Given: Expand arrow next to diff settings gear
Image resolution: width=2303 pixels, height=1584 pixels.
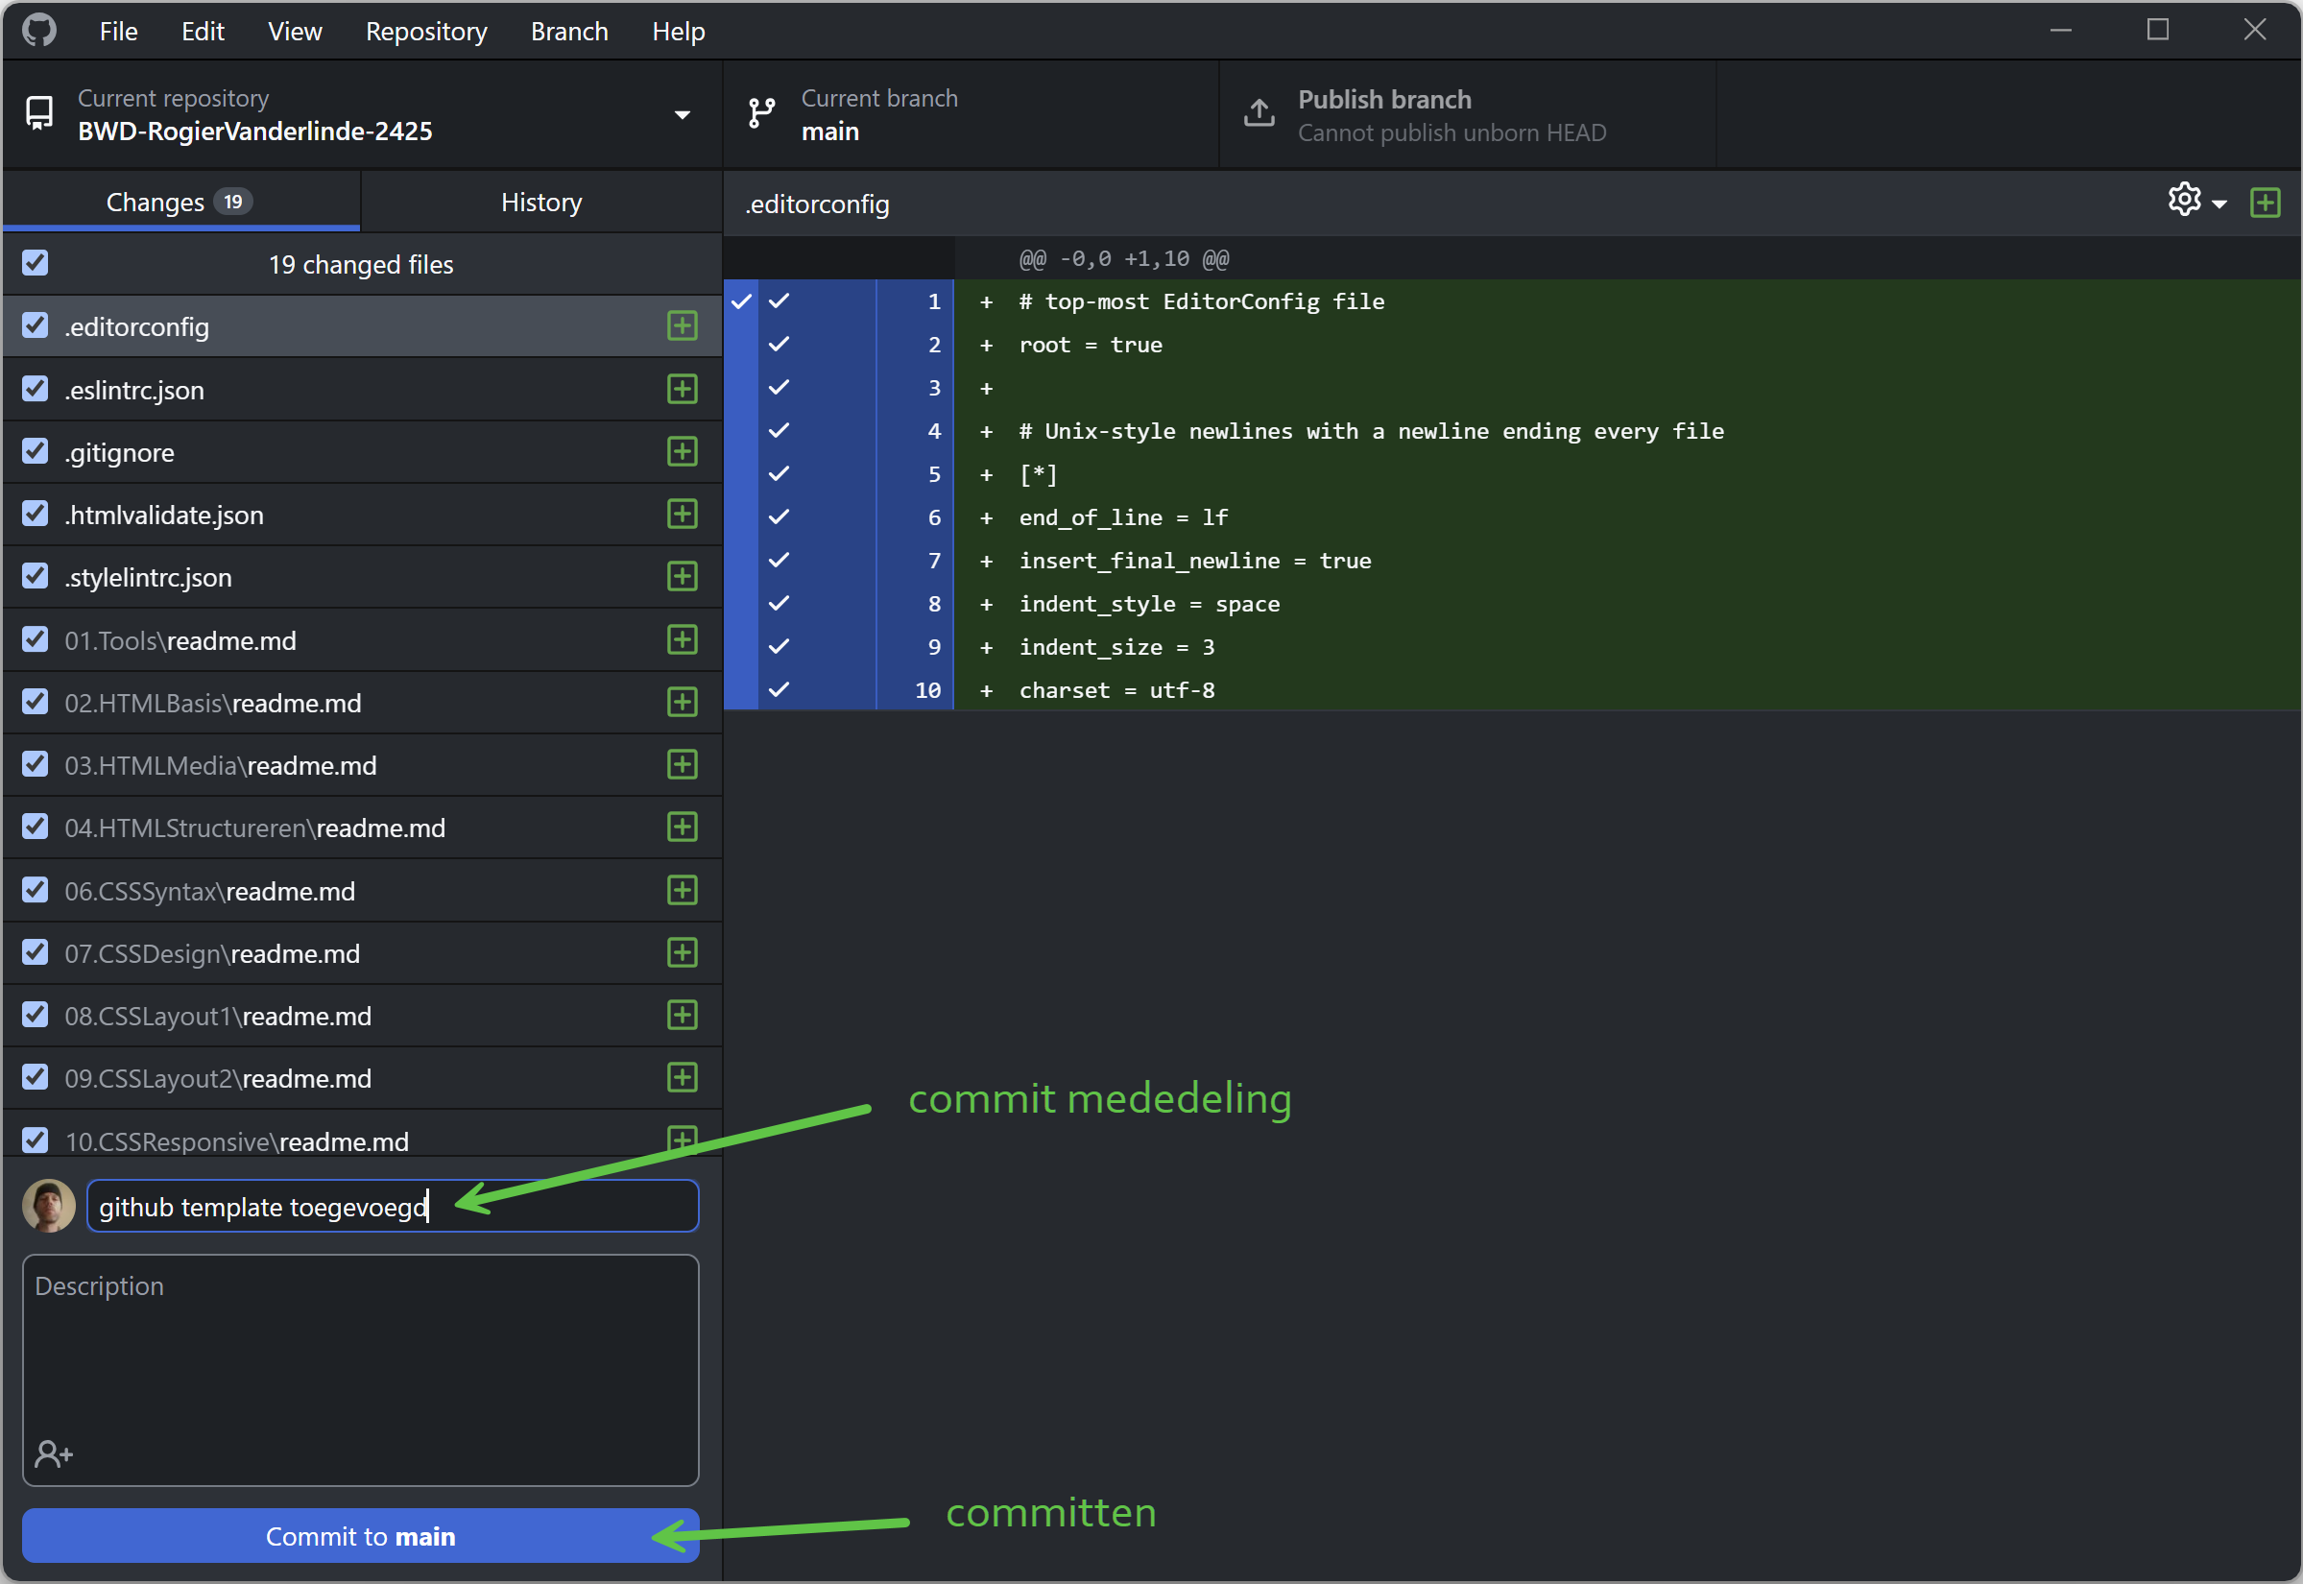Looking at the screenshot, I should click(2219, 204).
